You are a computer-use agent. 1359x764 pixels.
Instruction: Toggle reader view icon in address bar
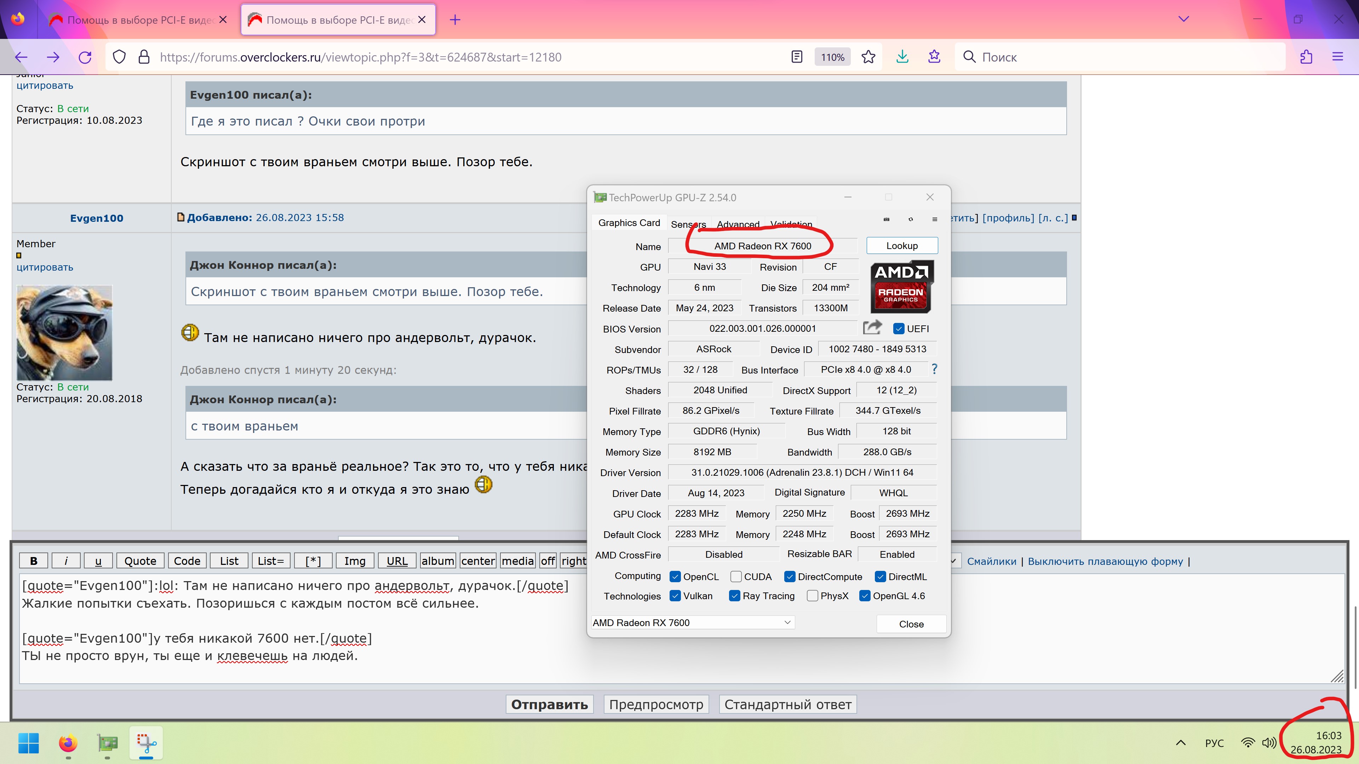point(797,57)
